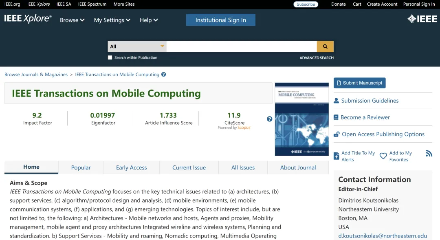Click the Open Access unlock icon
The image size is (440, 240).
(x=337, y=134)
